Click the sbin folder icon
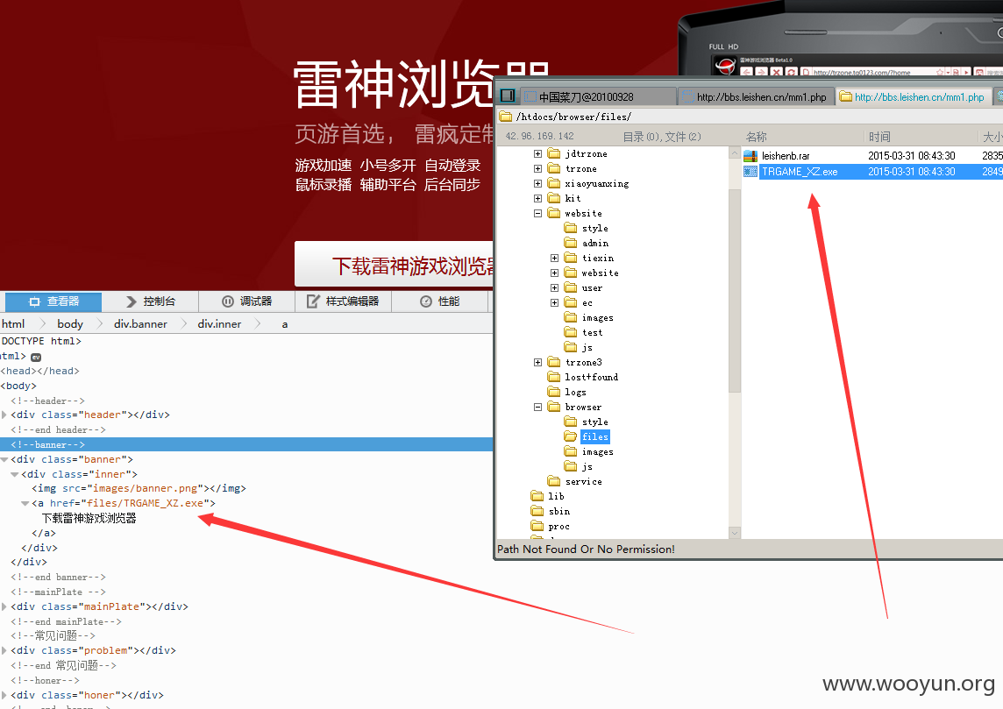 (537, 512)
